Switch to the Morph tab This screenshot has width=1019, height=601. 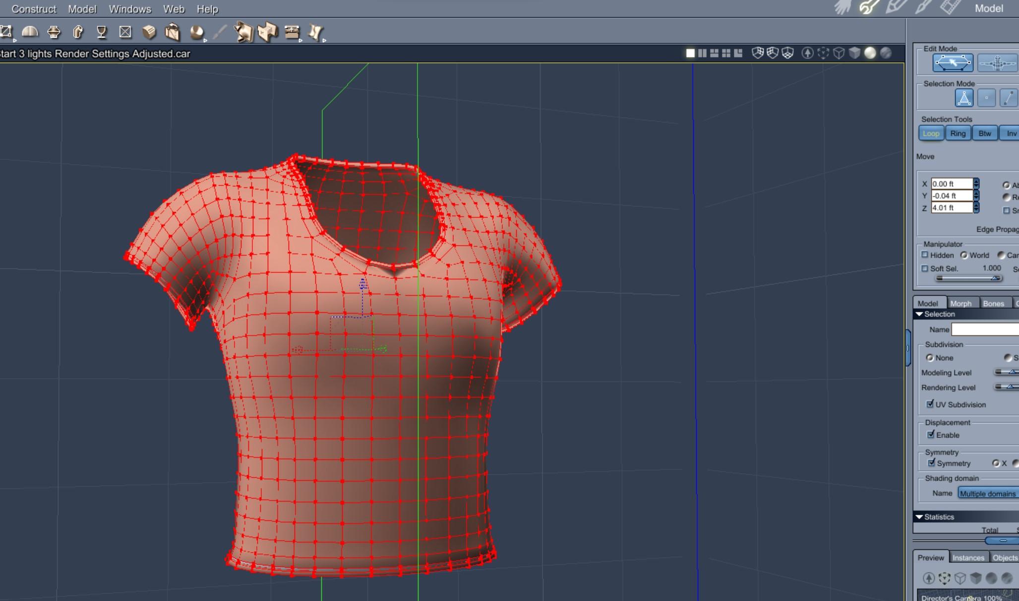(960, 303)
